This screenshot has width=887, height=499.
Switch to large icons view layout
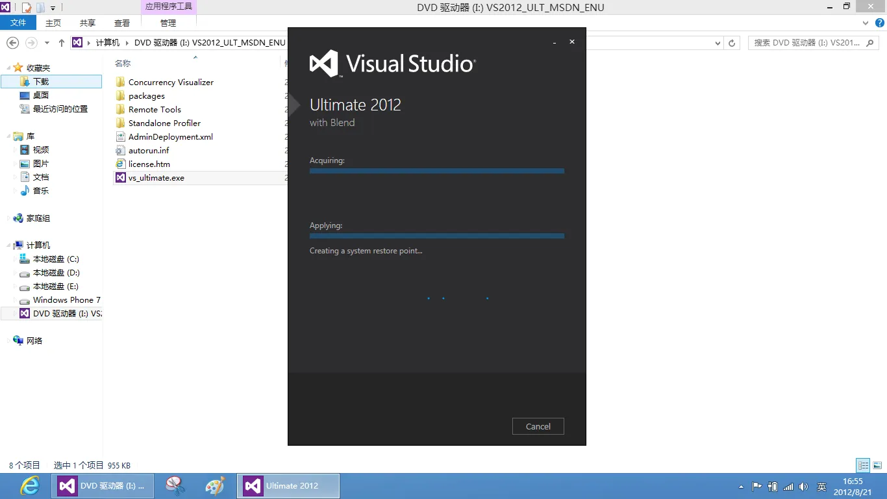(x=877, y=465)
